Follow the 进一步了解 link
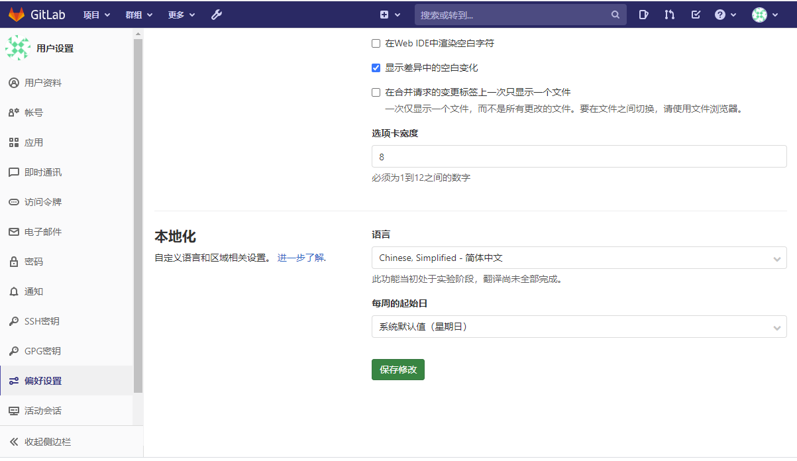 click(x=301, y=258)
